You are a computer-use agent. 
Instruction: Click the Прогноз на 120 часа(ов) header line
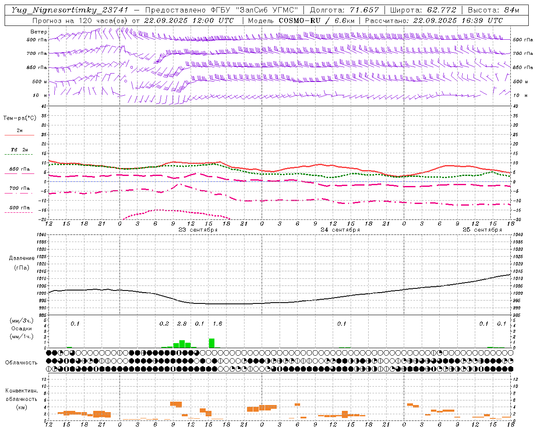pyautogui.click(x=132, y=20)
